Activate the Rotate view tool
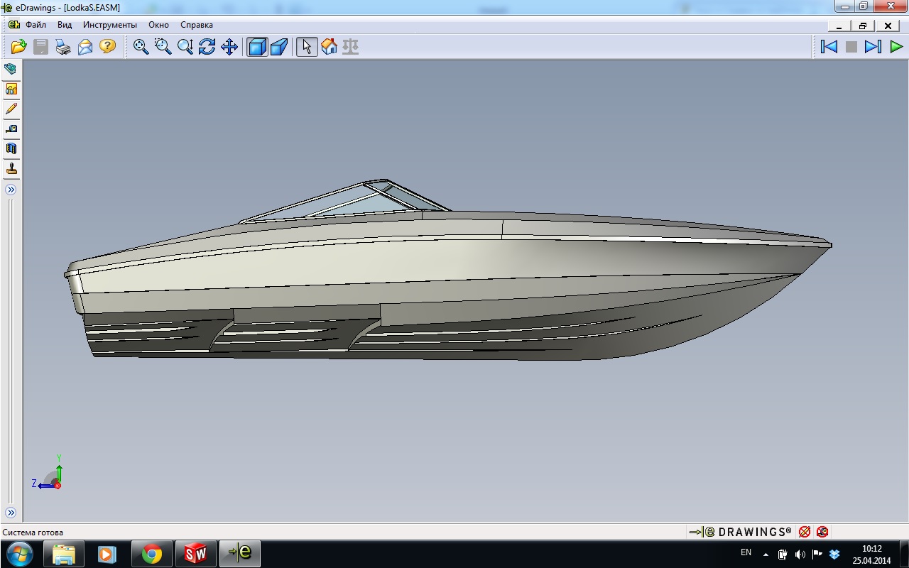This screenshot has height=568, width=909. pos(207,47)
